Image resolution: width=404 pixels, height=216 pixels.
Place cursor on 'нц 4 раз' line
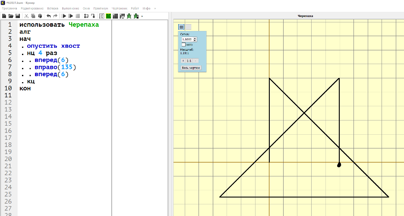(42, 53)
